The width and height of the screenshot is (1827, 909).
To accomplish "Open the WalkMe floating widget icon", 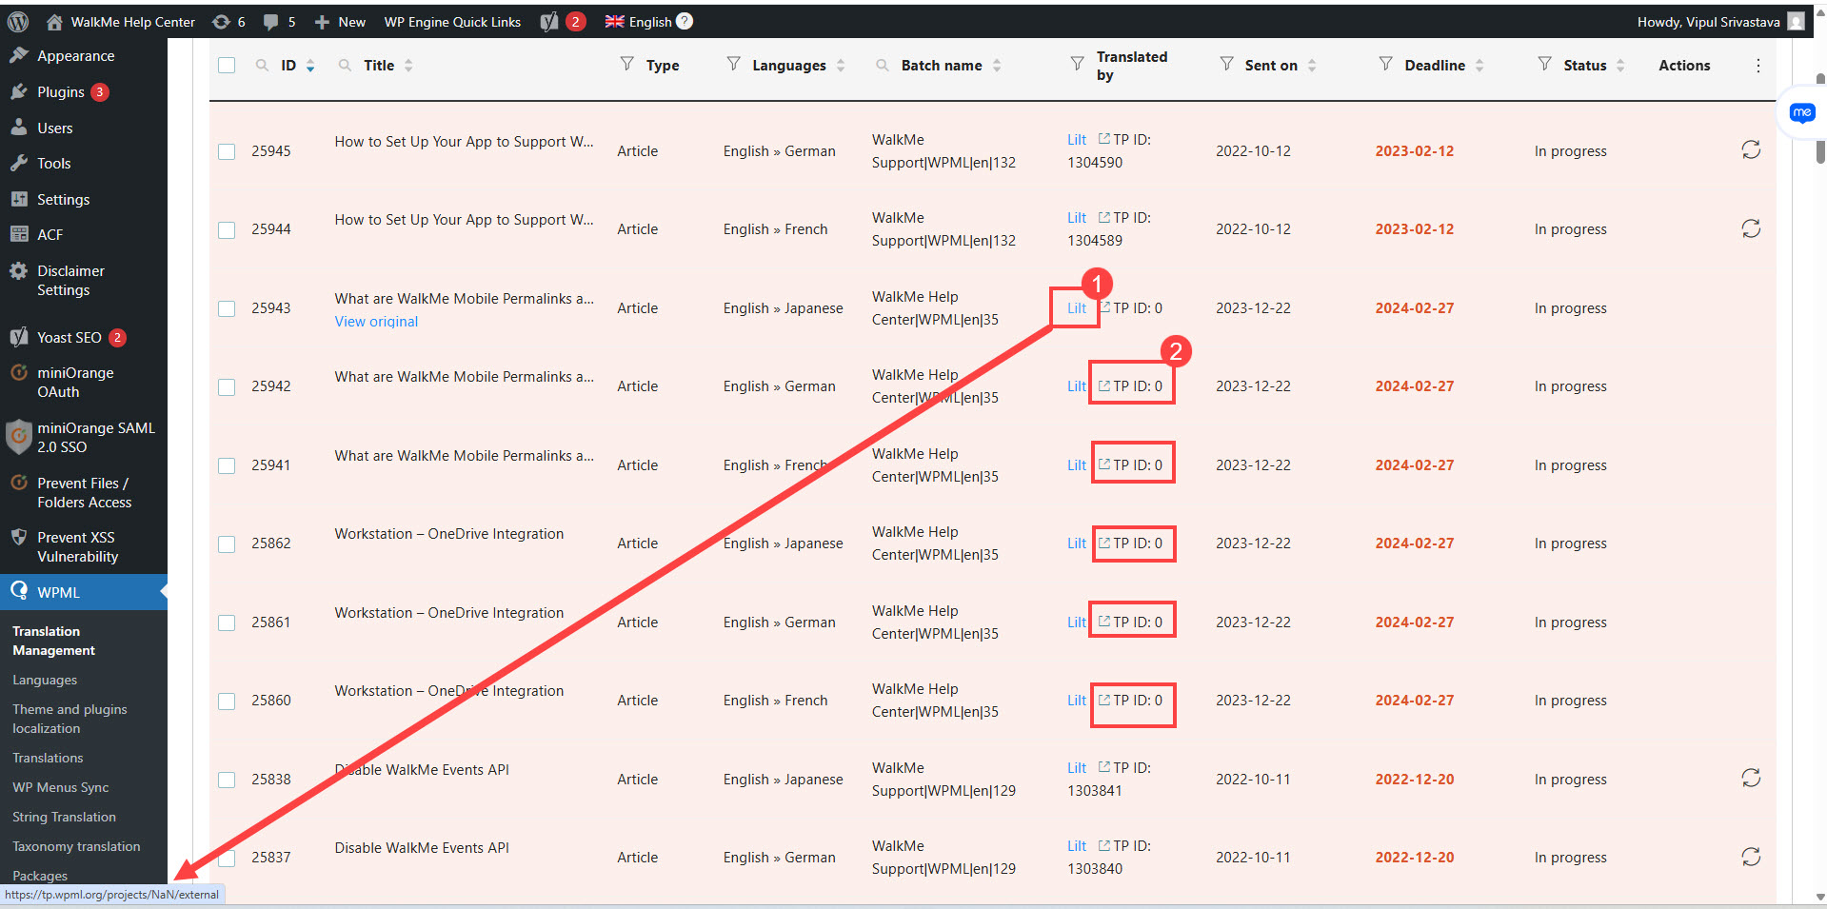I will click(1802, 113).
